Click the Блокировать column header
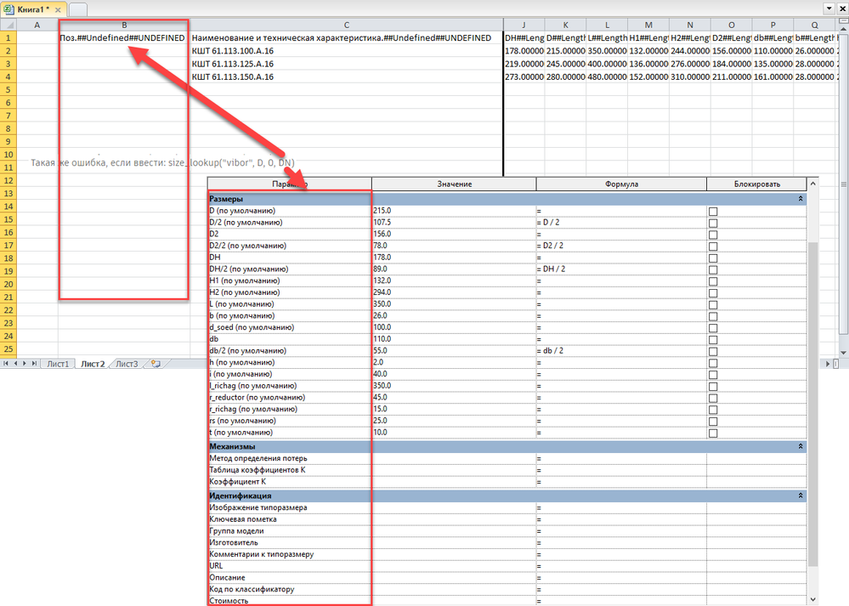 click(757, 184)
